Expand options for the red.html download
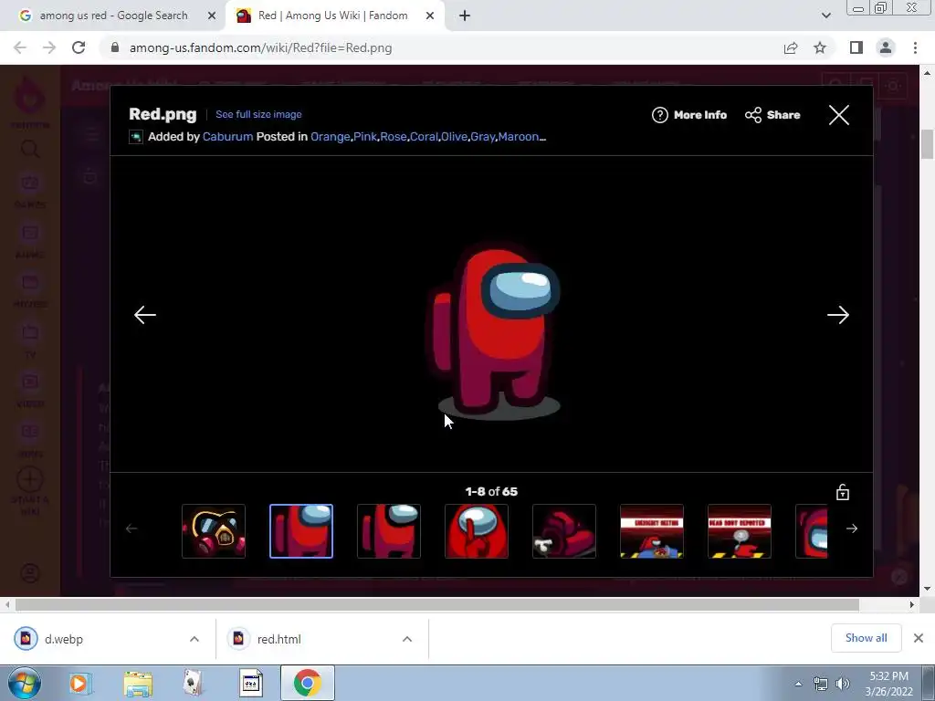Viewport: 935px width, 701px height. pos(407,639)
